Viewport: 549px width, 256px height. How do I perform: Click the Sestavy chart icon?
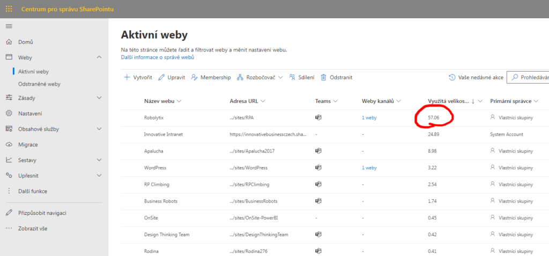9,160
